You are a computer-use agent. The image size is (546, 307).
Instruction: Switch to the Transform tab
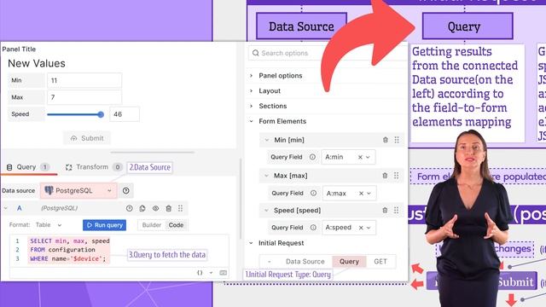point(94,167)
